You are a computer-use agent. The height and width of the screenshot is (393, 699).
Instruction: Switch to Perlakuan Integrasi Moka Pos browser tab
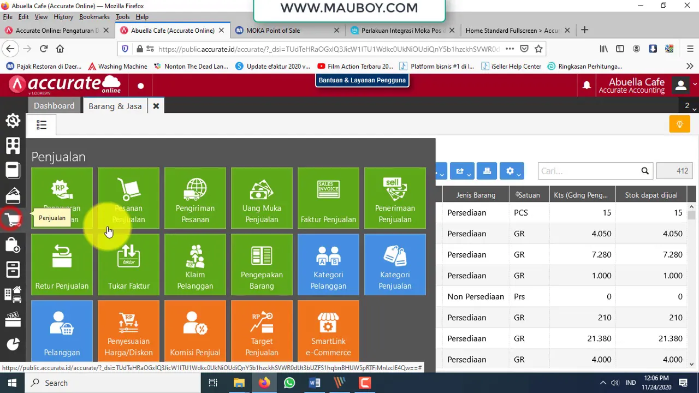(x=403, y=31)
